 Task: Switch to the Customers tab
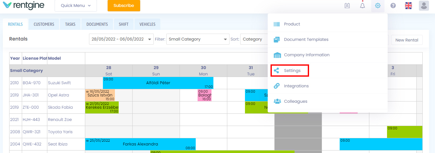pos(44,24)
